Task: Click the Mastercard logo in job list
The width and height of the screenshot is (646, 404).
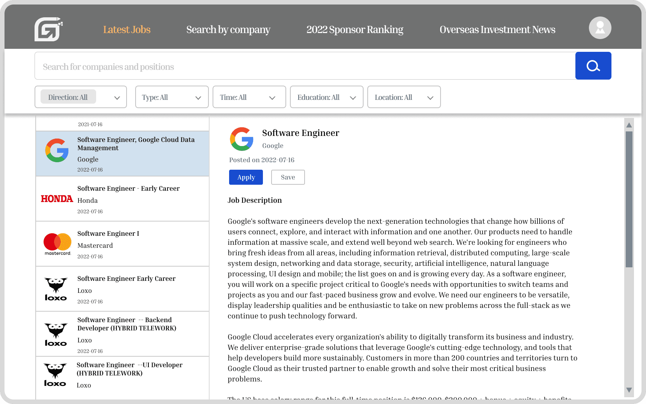Action: (57, 244)
